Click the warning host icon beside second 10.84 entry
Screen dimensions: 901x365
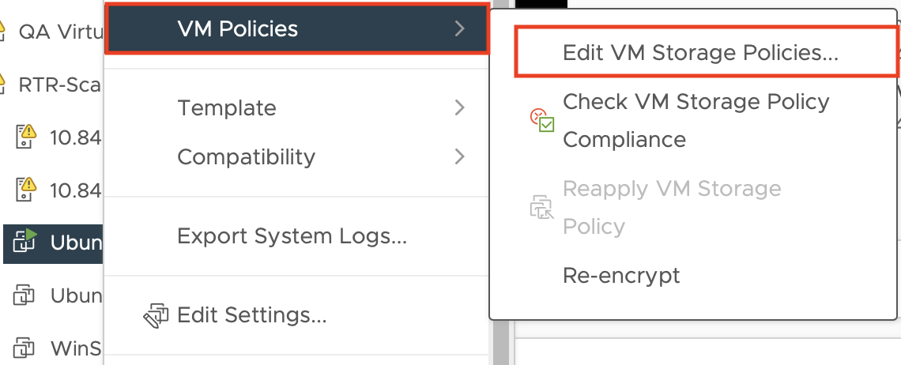26,190
